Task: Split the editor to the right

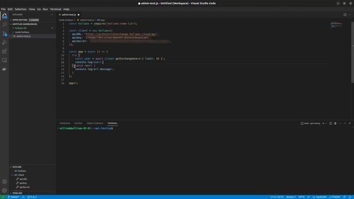Action: tap(345, 15)
